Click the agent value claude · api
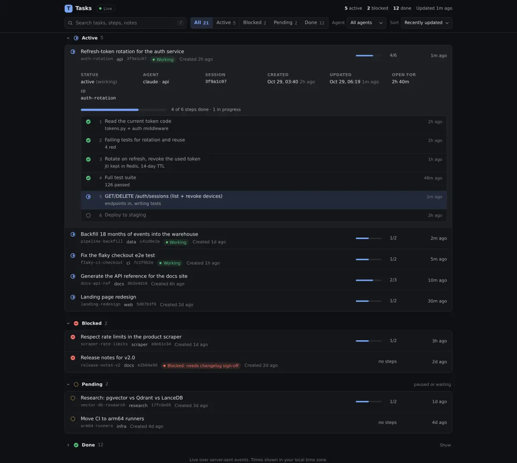 [x=156, y=82]
